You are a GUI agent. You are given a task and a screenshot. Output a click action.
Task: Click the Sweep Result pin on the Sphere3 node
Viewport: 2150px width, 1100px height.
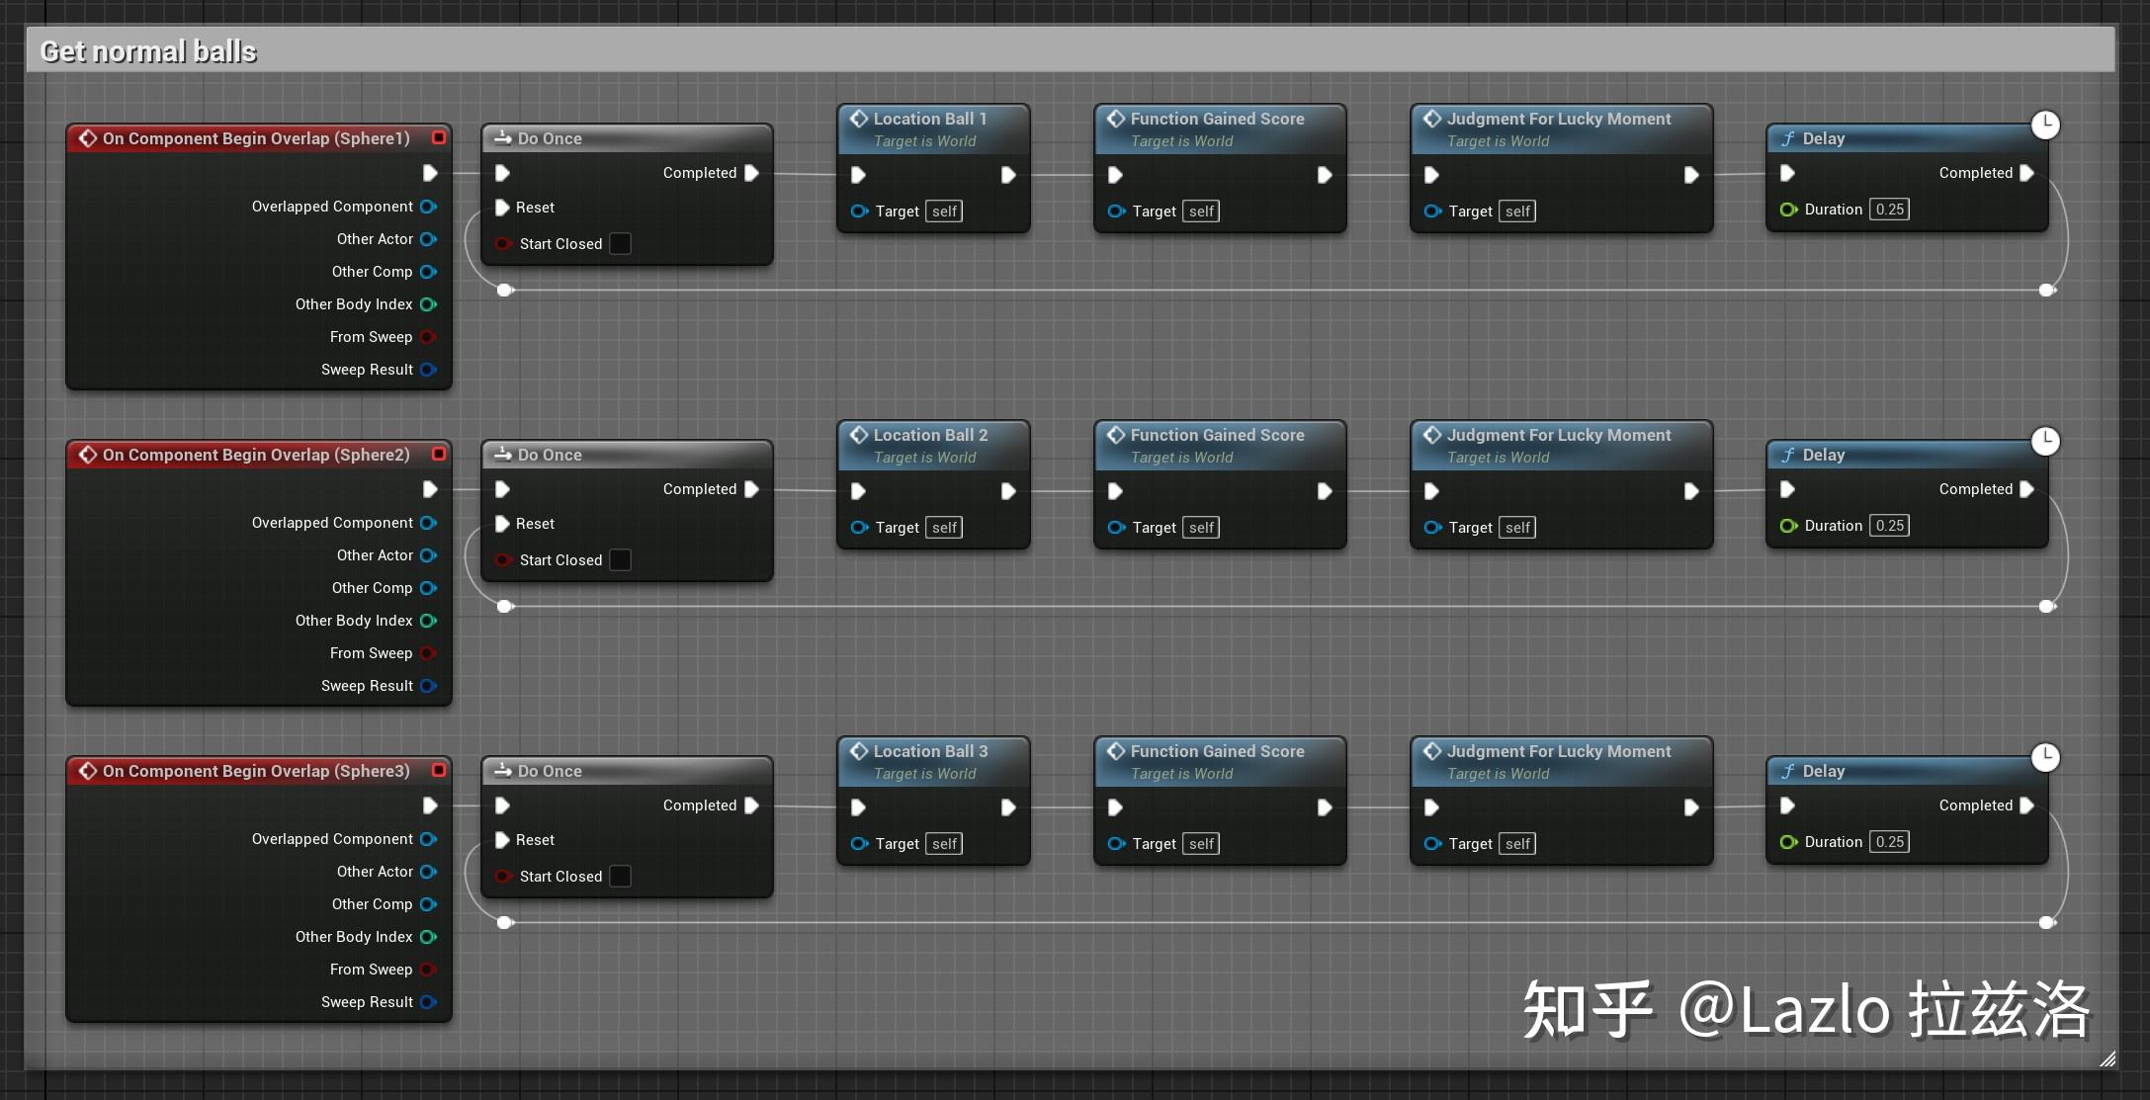click(428, 1002)
